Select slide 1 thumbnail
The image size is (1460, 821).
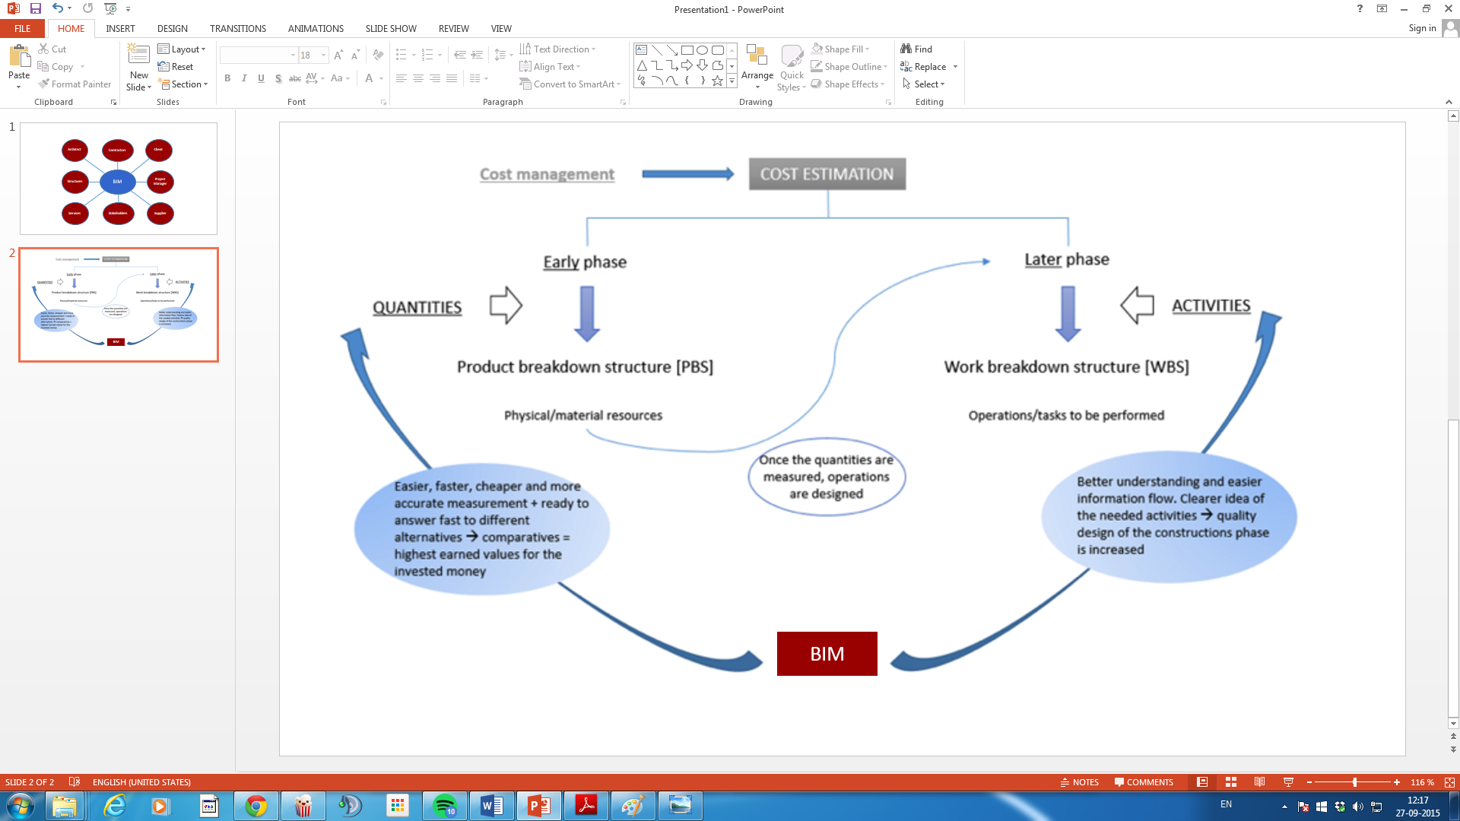point(119,179)
